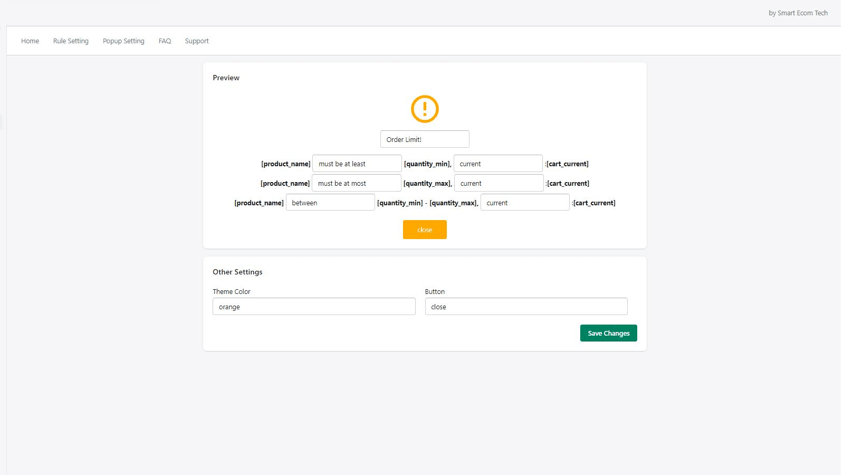Click the Preview heading in the card
The height and width of the screenshot is (475, 844).
click(x=226, y=78)
